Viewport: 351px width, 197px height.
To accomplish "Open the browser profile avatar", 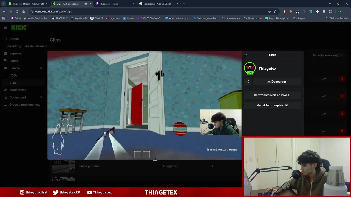I will tap(340, 11).
